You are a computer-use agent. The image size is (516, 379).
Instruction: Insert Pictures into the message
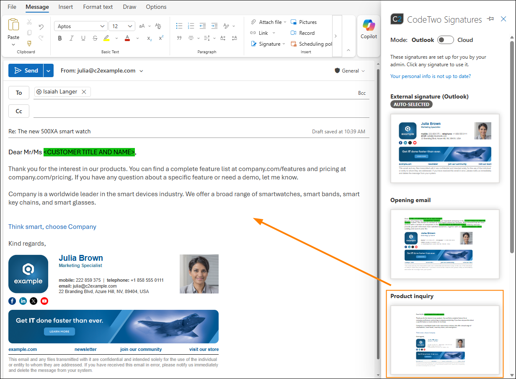coord(304,22)
